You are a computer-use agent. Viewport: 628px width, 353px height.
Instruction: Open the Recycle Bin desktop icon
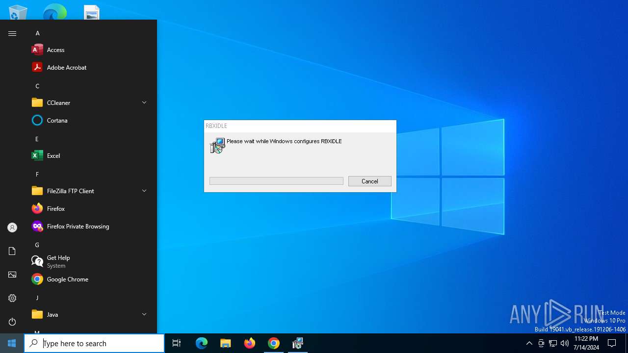click(x=18, y=12)
